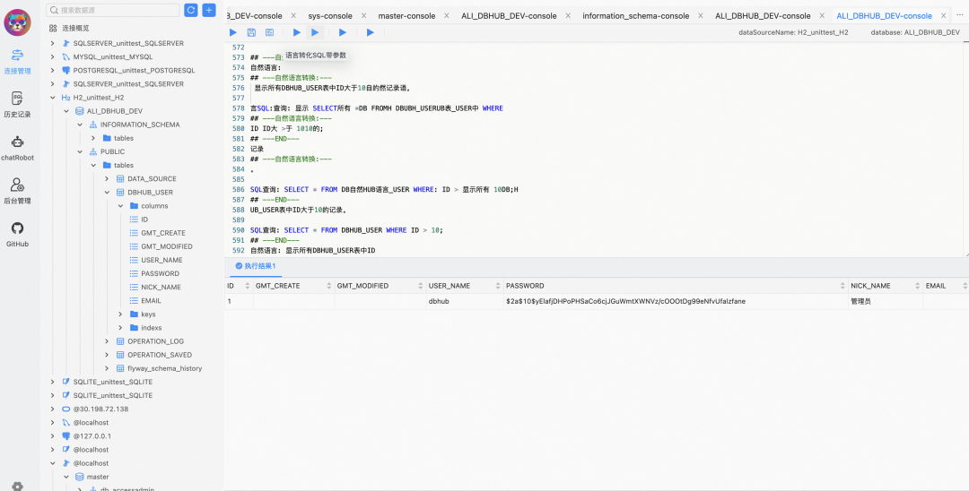Open 历史记录 history in sidebar
Viewport: 969px width, 491px height.
[17, 106]
